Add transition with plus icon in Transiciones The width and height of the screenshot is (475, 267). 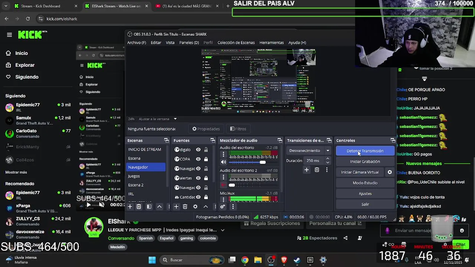click(x=307, y=170)
